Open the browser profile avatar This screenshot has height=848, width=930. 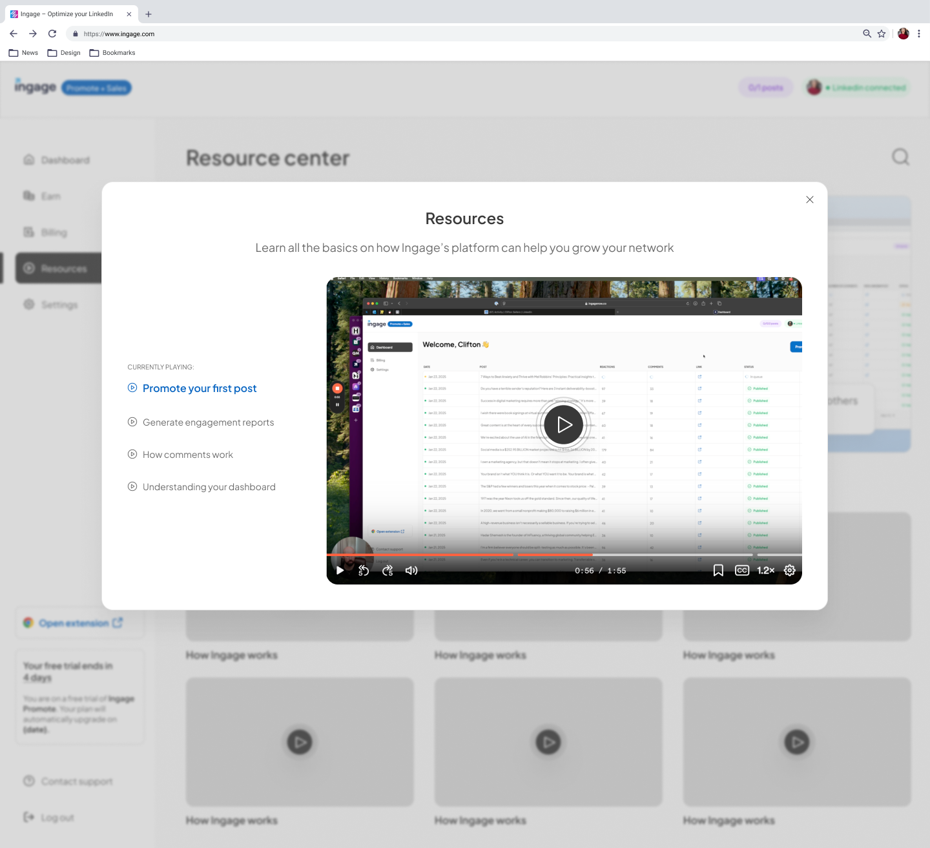point(904,34)
